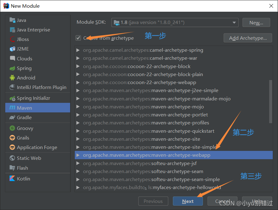Click the New... SDK button
This screenshot has height=210, width=278.
pyautogui.click(x=256, y=22)
